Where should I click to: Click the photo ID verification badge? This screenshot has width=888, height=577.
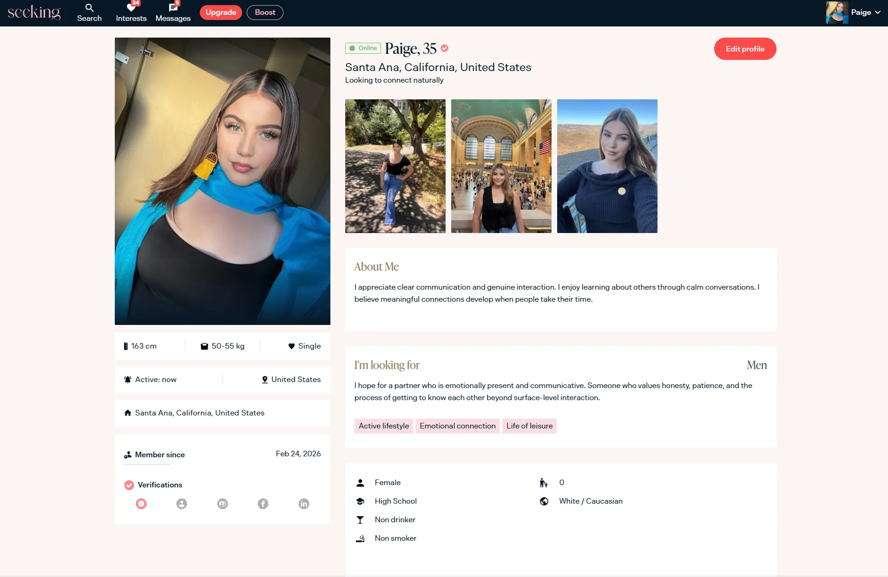[223, 504]
